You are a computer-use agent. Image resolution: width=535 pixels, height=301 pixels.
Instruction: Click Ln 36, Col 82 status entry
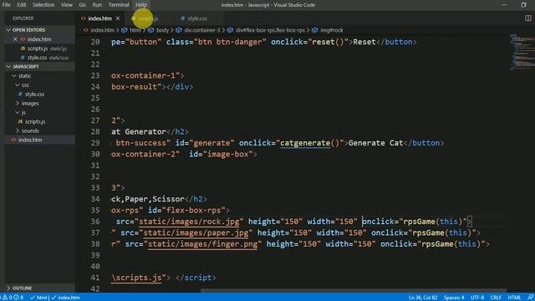coord(423,298)
